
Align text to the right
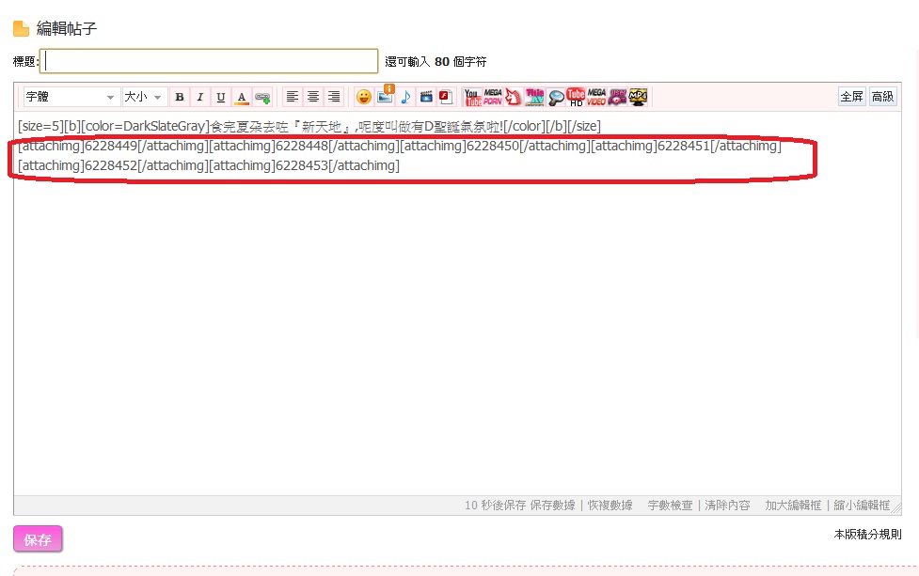click(334, 97)
